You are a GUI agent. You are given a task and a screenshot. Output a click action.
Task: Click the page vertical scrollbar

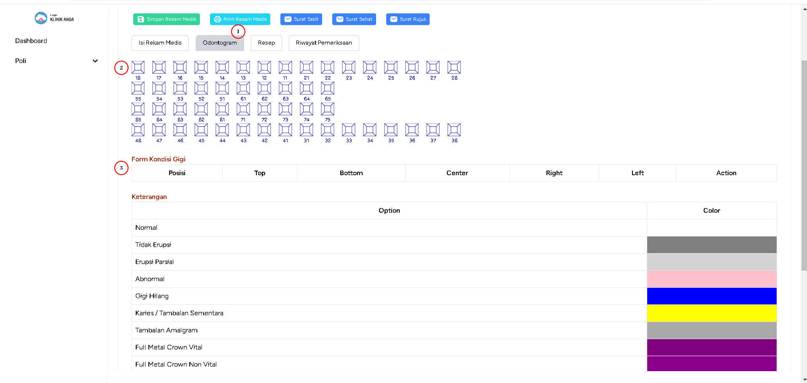804,168
